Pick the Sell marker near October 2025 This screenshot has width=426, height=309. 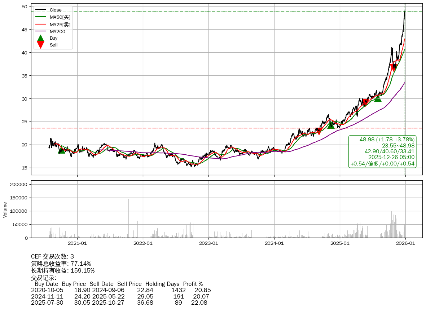click(394, 67)
